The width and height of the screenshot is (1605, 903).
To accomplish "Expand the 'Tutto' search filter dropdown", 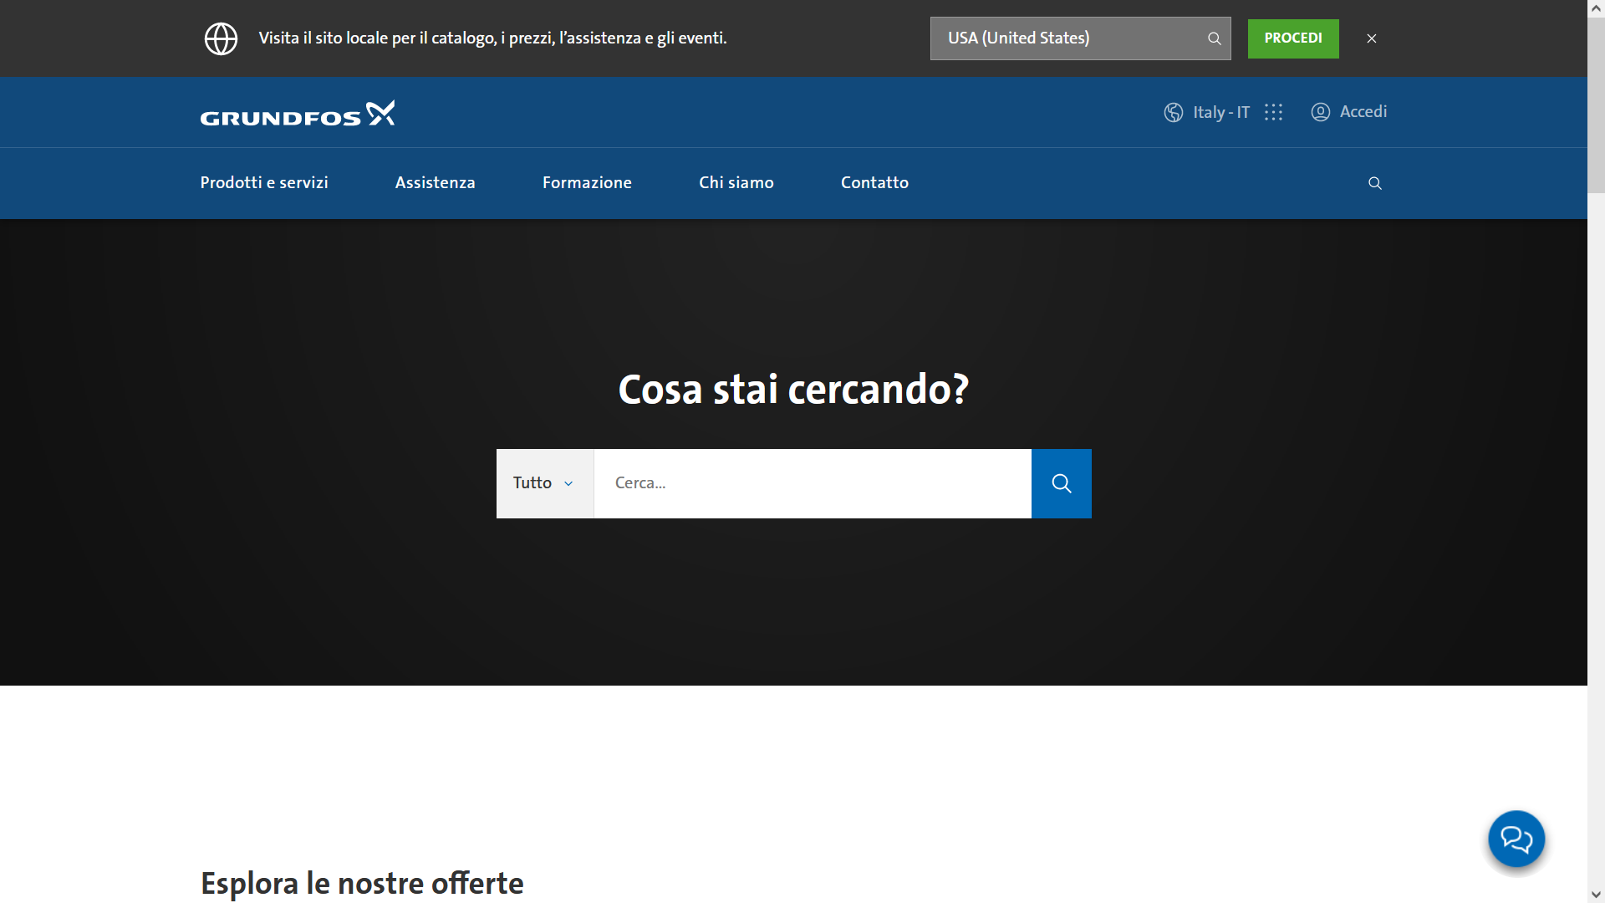I will (x=544, y=483).
